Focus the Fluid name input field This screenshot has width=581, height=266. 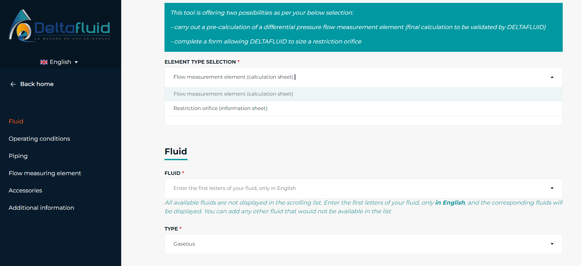click(x=356, y=188)
